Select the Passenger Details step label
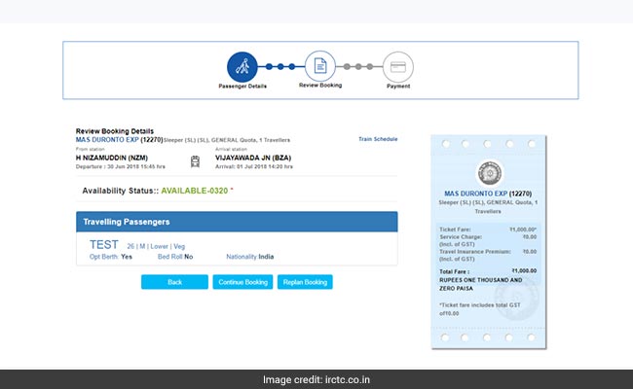Image resolution: width=633 pixels, height=389 pixels. coord(242,87)
